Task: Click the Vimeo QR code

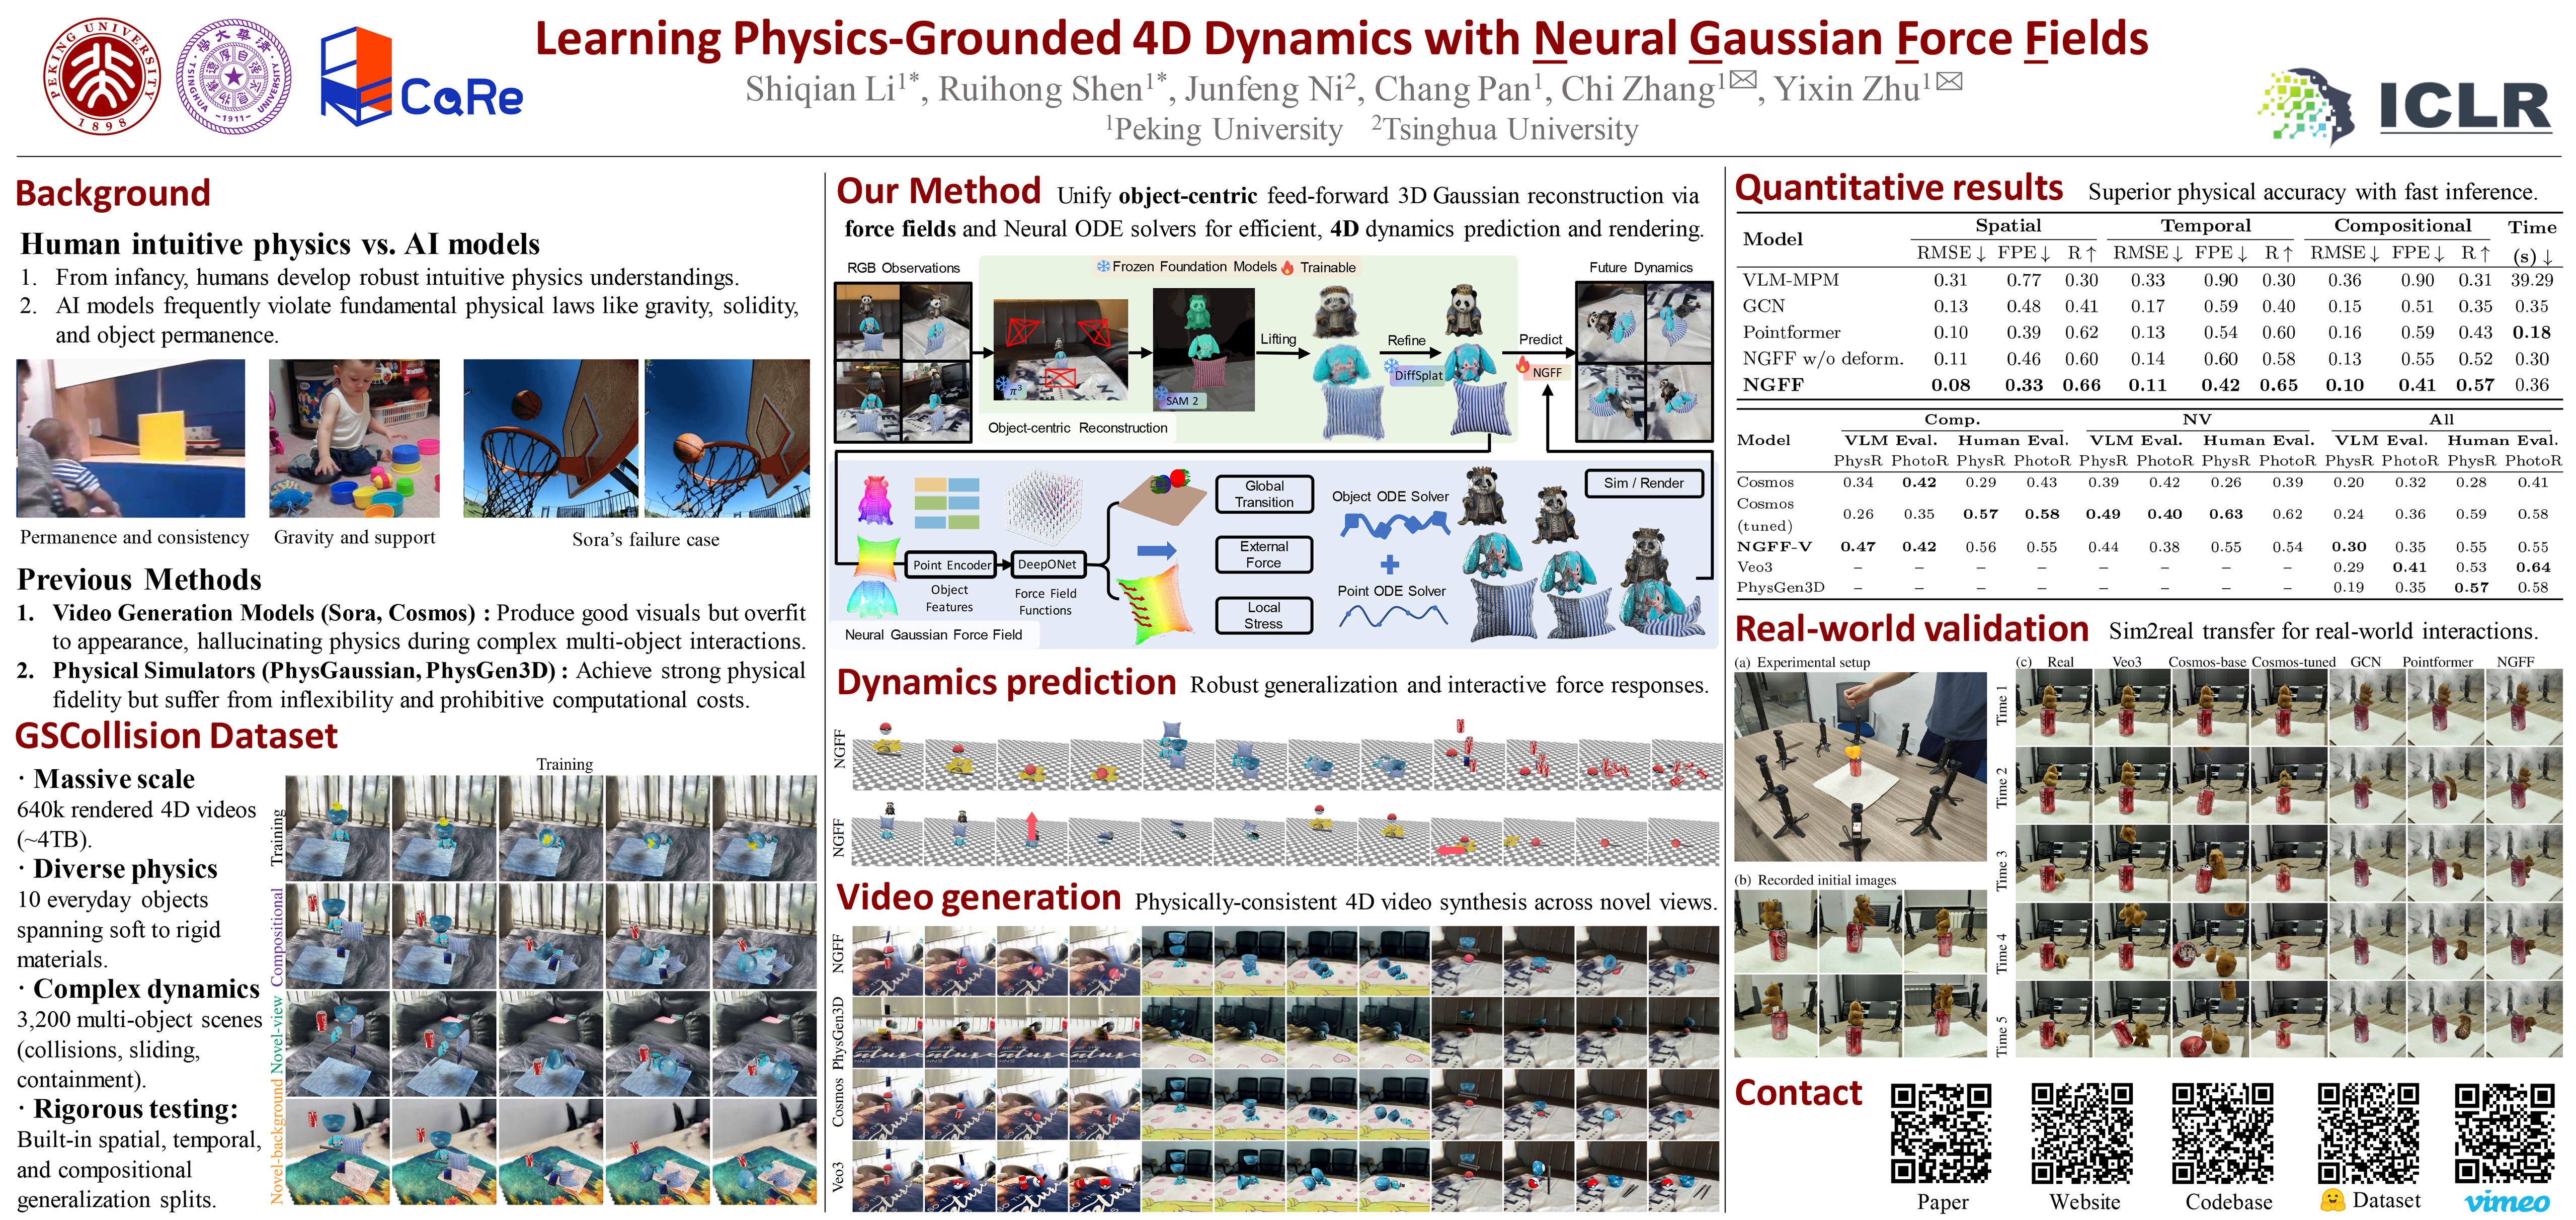Action: [2505, 1133]
